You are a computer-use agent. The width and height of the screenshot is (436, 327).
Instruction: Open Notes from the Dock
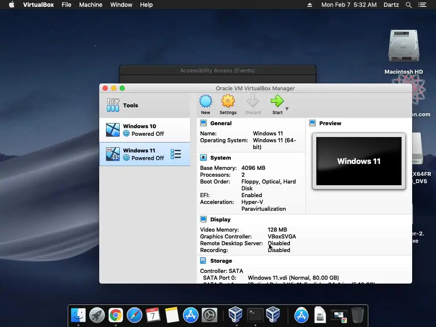click(x=172, y=315)
